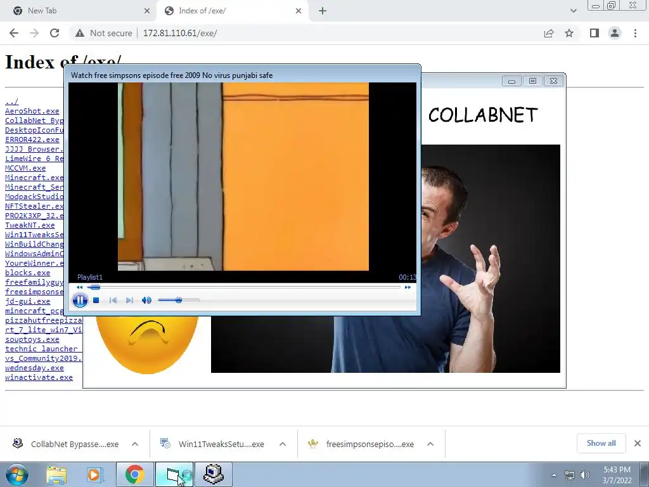
Task: Click the Playlist1 label in media player
Action: (x=90, y=277)
